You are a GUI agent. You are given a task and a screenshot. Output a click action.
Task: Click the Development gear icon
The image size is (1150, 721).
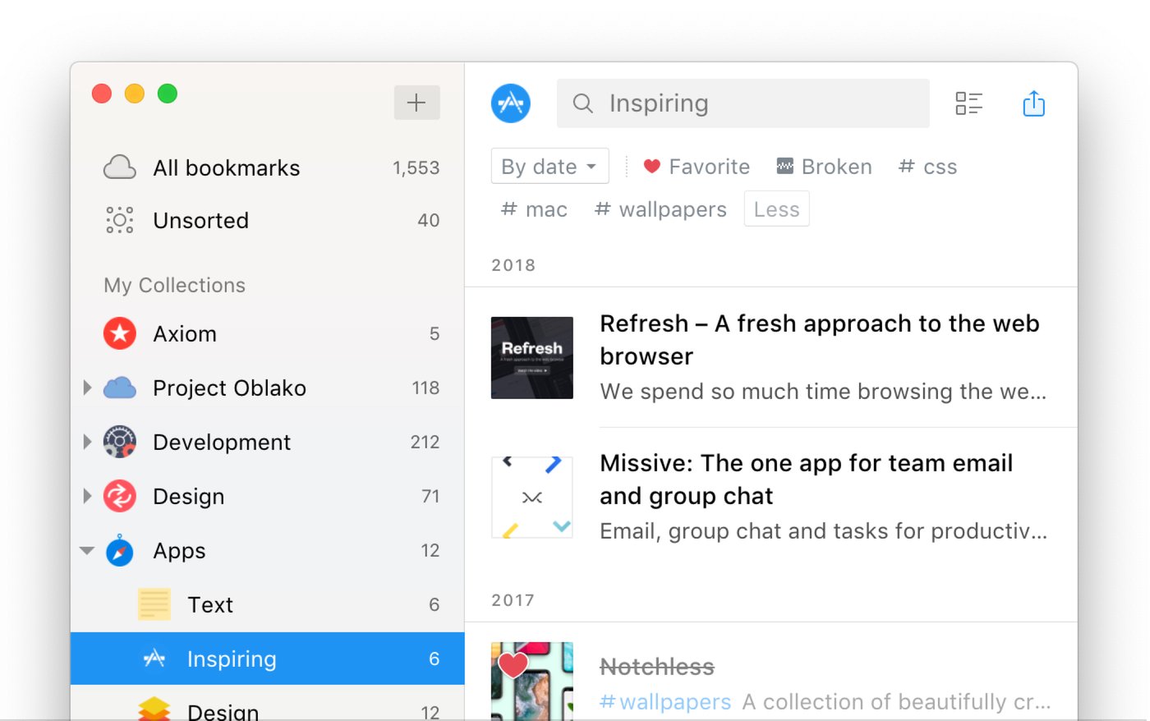click(x=120, y=442)
